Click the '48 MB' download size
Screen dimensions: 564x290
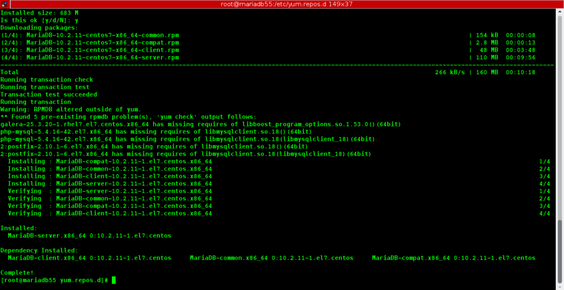pos(489,50)
